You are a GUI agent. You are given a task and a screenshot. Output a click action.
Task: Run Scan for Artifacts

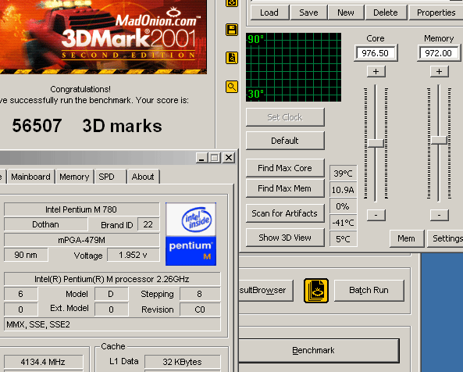(x=285, y=213)
